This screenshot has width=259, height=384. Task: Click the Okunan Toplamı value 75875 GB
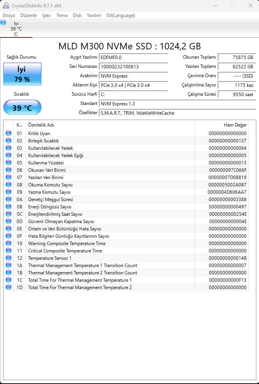click(237, 57)
